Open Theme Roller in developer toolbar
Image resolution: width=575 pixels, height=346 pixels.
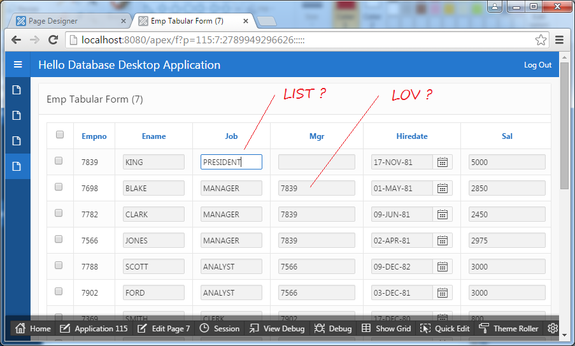click(x=508, y=328)
